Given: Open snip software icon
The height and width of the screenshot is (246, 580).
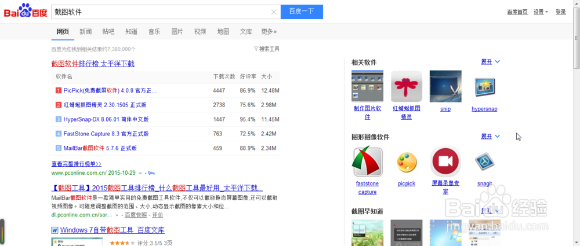Looking at the screenshot, I should [x=445, y=86].
